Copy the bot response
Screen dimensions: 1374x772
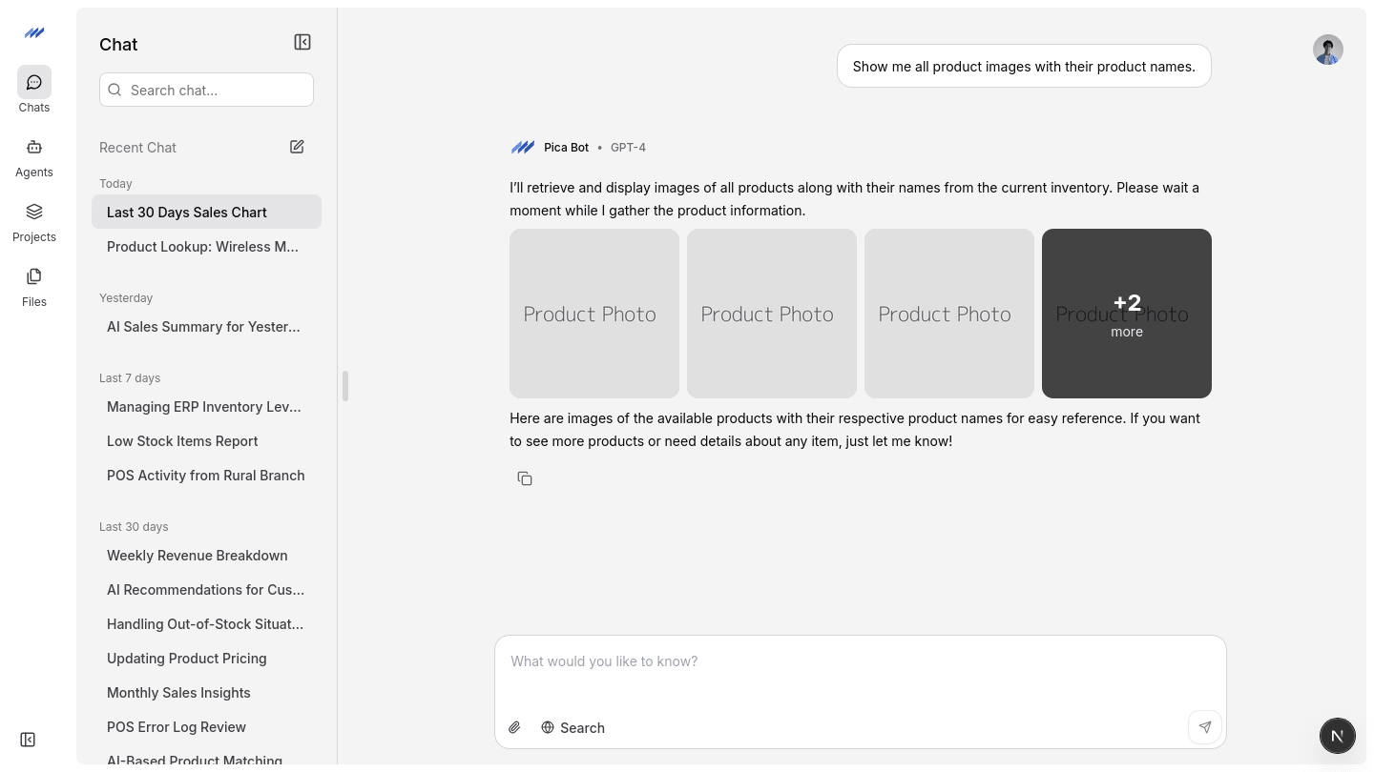tap(525, 478)
